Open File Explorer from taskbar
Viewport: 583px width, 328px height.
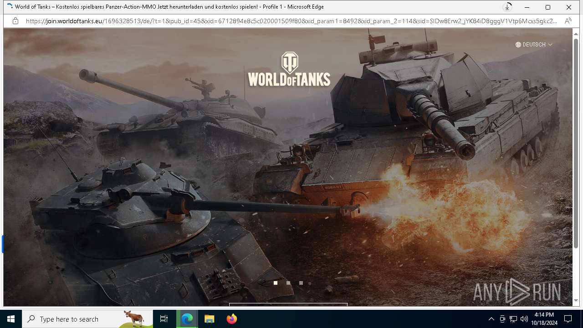coord(209,319)
